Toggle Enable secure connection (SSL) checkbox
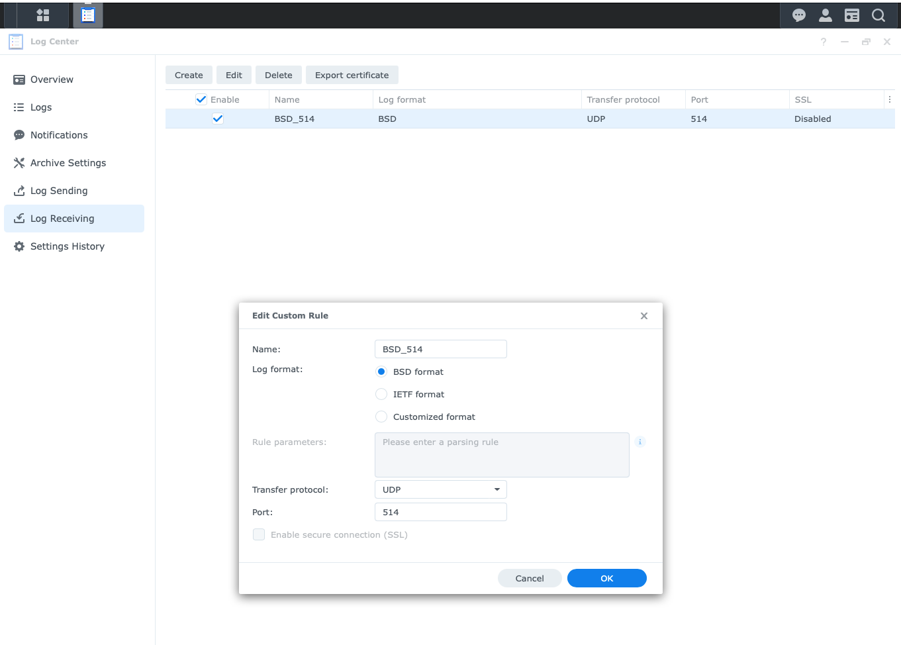The image size is (901, 645). [259, 534]
